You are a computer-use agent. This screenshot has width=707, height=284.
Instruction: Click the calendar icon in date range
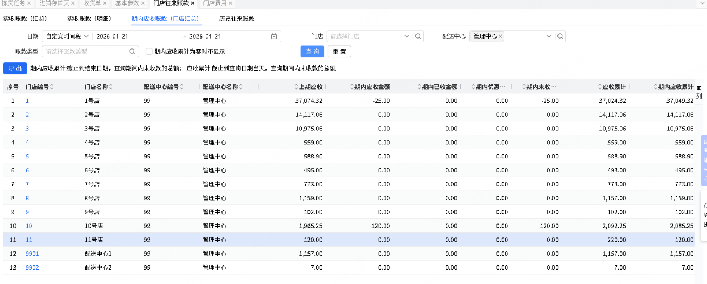274,36
